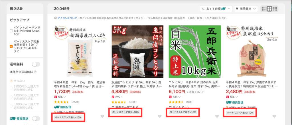The image size is (292, 125).
Task: Select the 含まない radio option
Action: 11,81
